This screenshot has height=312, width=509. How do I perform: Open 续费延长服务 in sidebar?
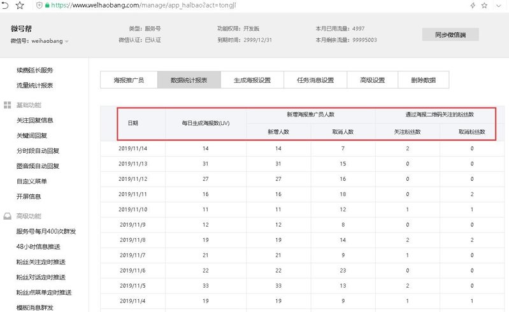click(x=35, y=70)
